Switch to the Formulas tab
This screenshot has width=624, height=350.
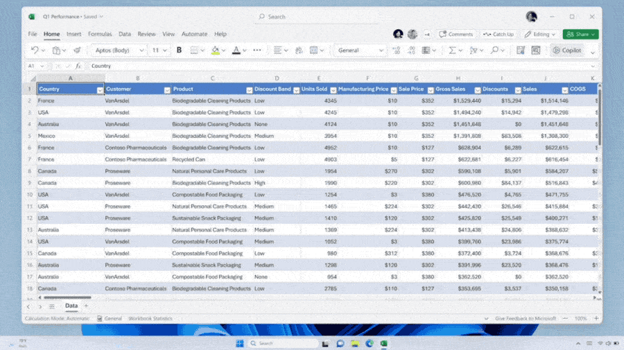pos(100,34)
